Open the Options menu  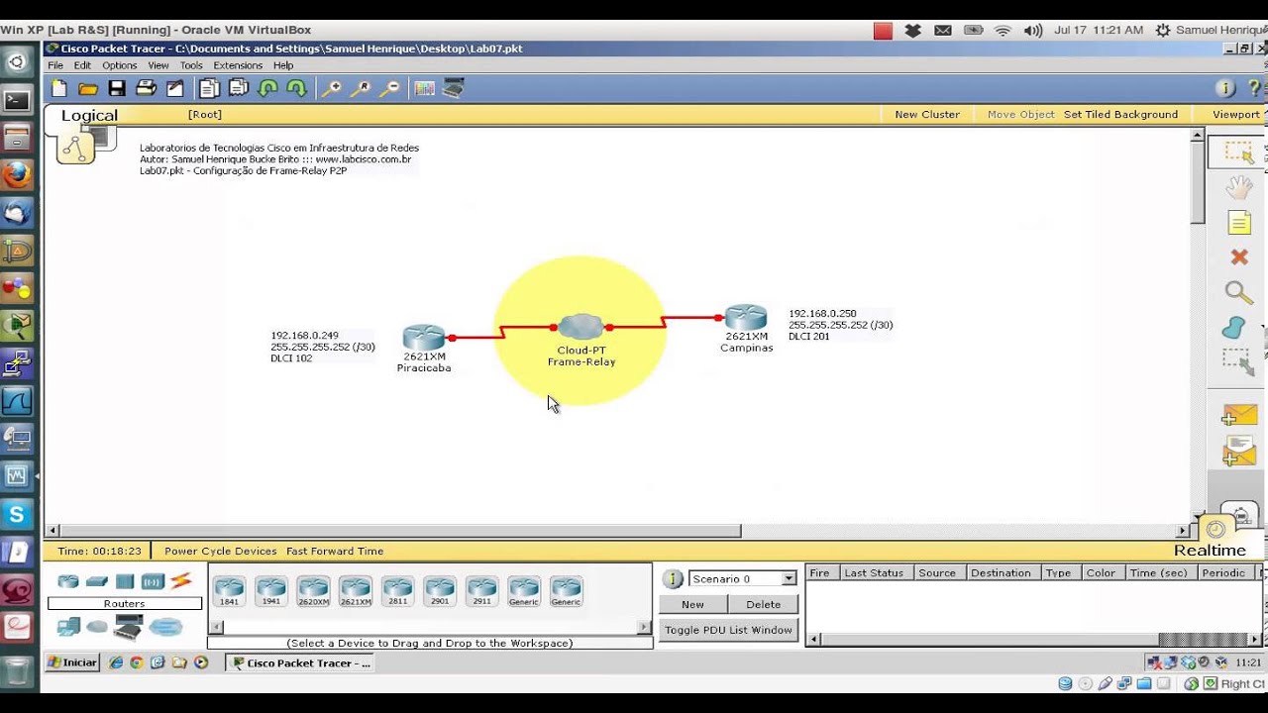point(120,65)
